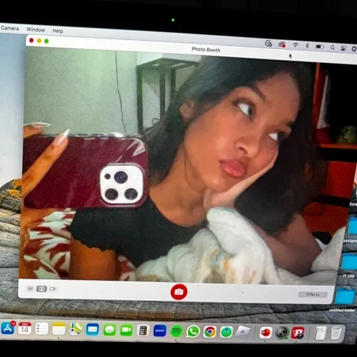Viewport: 357px width, 357px height.
Task: Launch Spotify from the Dock
Action: (x=177, y=331)
